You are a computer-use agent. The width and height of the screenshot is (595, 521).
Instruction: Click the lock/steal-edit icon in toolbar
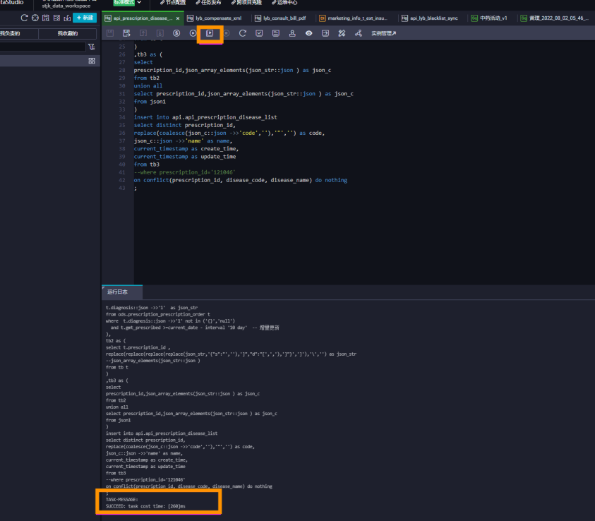point(160,33)
